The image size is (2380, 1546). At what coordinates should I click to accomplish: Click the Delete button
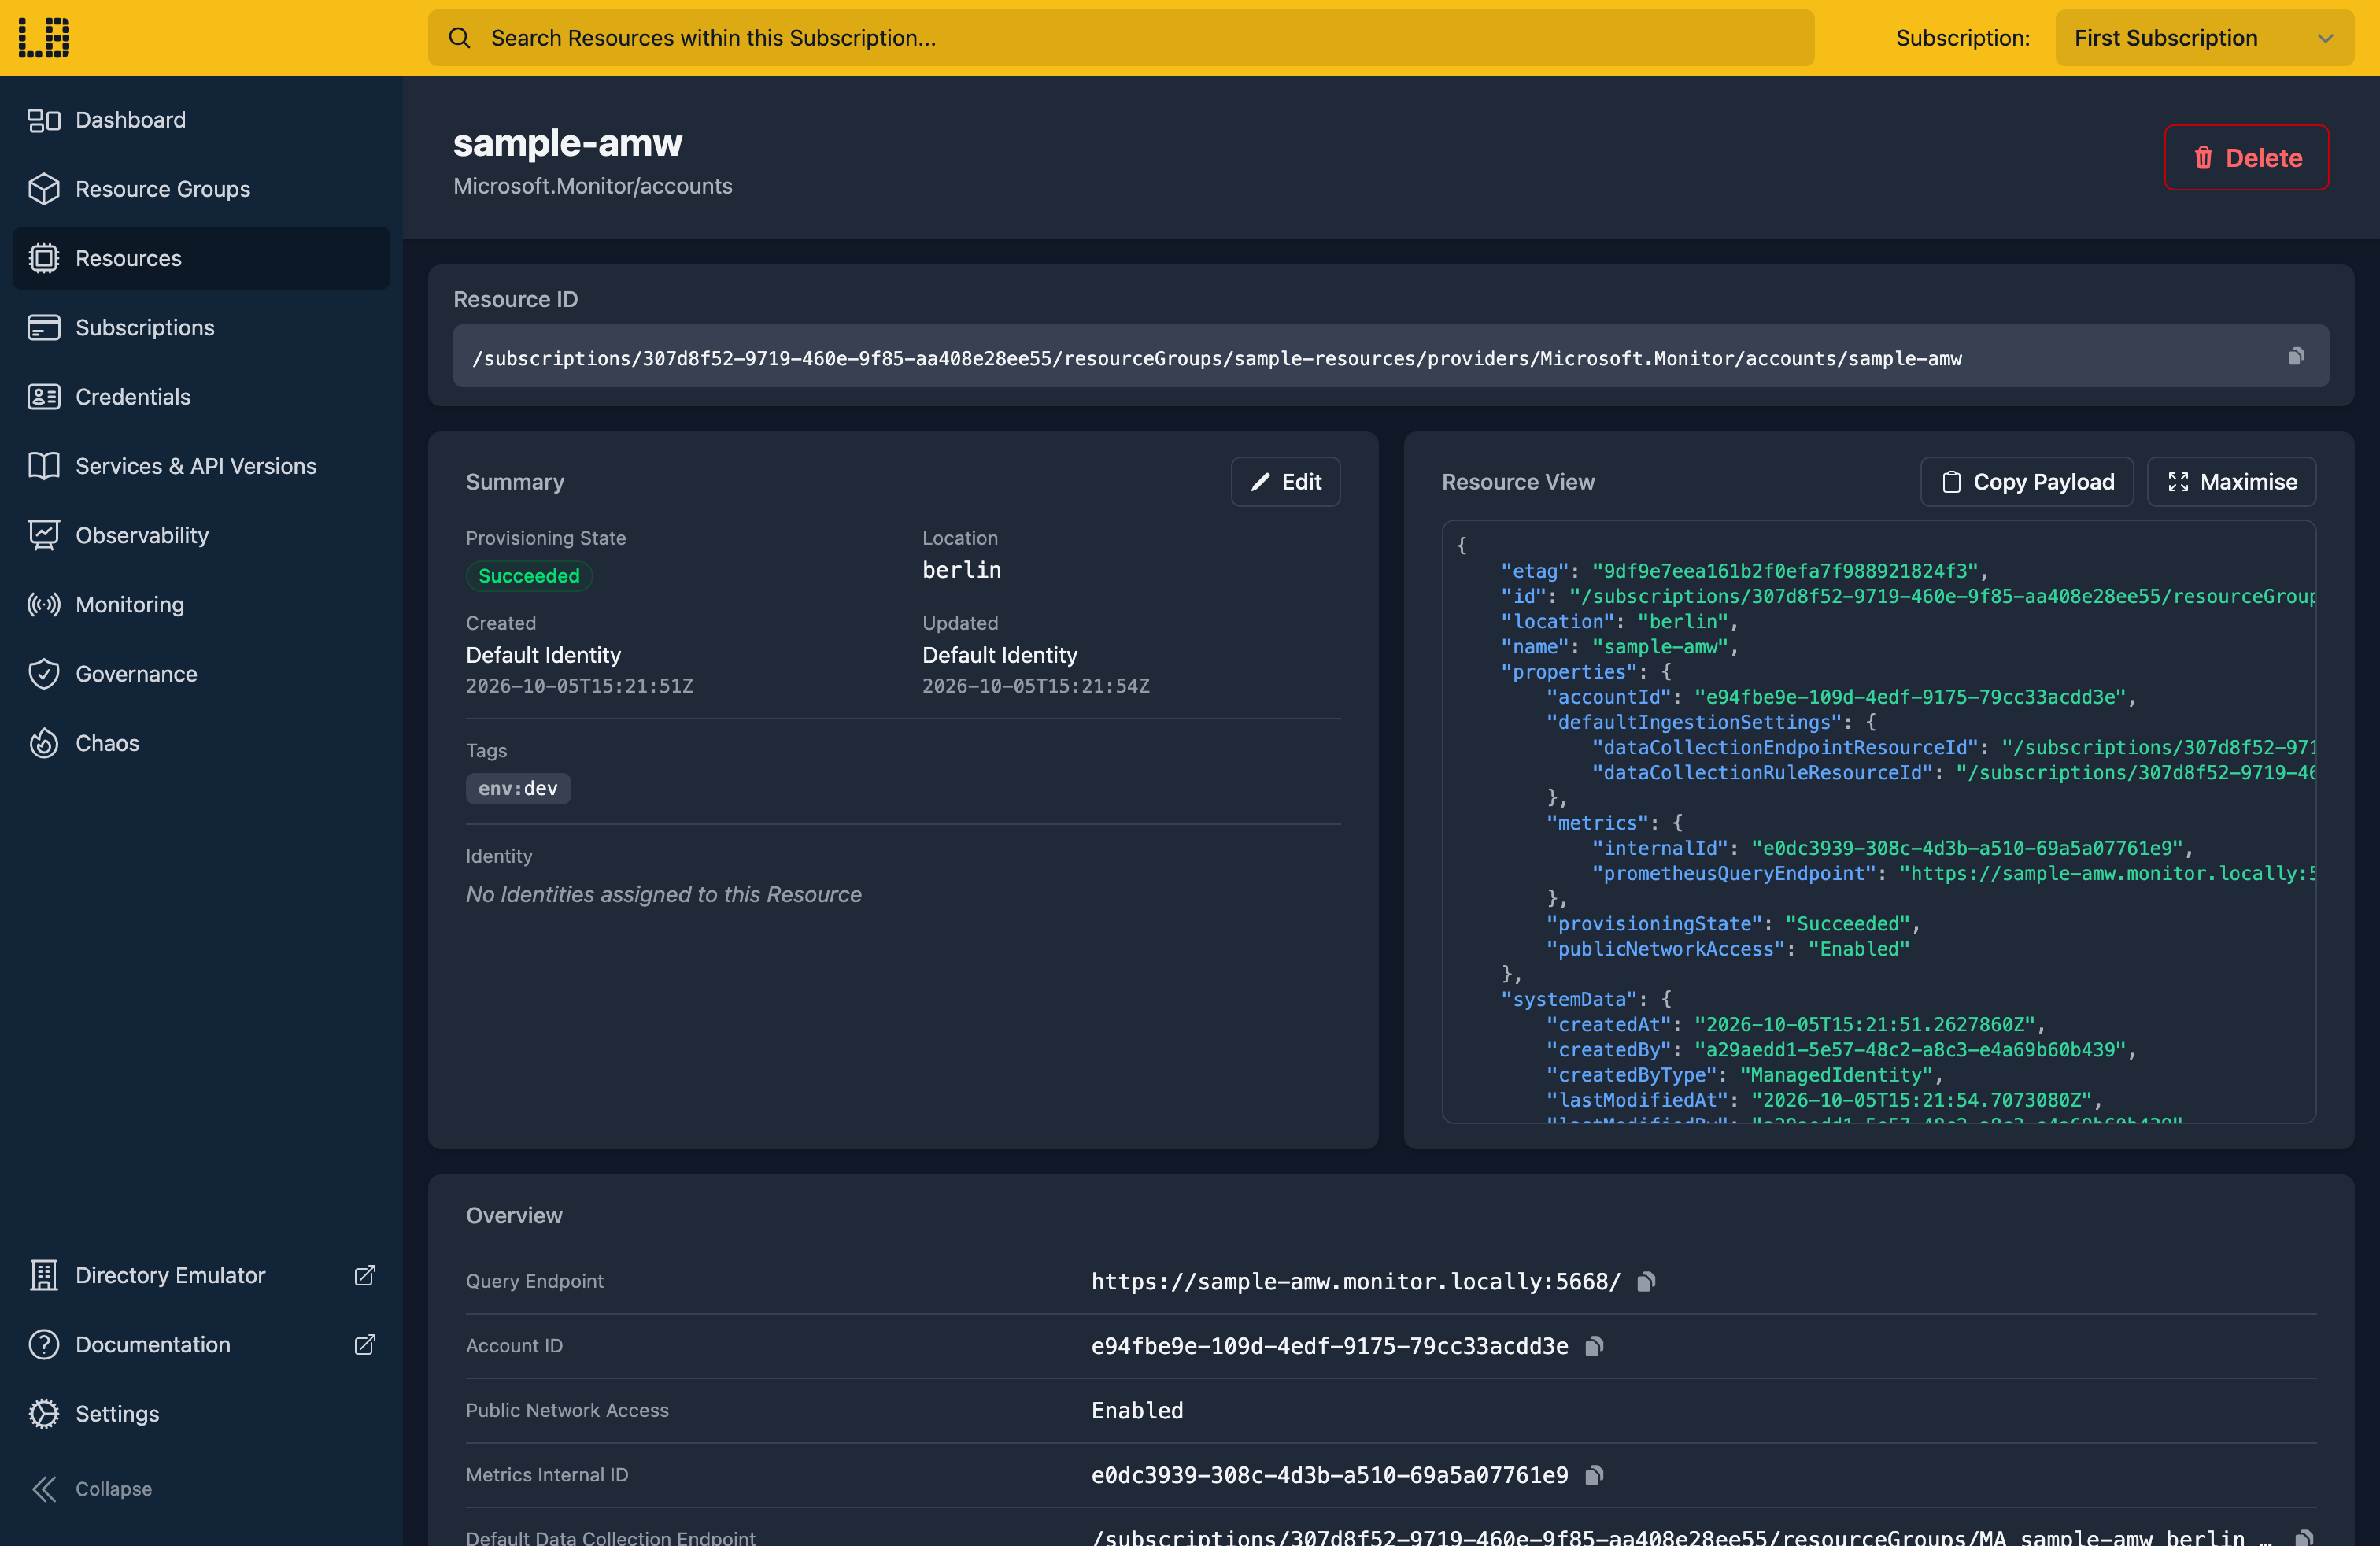coord(2246,157)
